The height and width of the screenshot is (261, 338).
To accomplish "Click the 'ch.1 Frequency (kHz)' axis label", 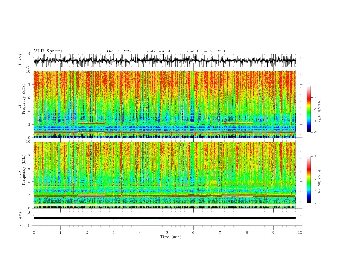I will coord(22,99).
